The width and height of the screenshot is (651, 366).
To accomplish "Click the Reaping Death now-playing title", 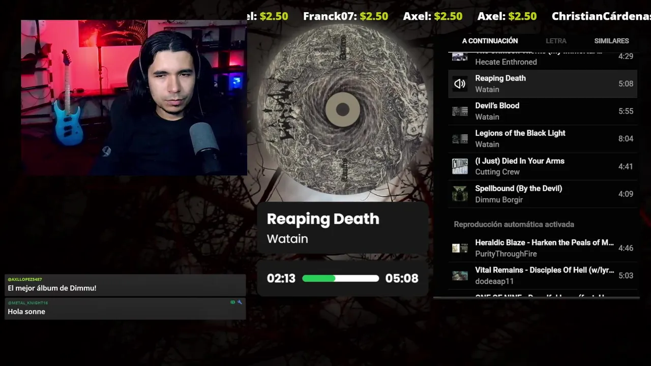I will pos(323,219).
